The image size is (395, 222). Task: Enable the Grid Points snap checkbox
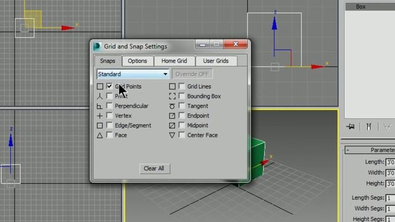pos(109,86)
